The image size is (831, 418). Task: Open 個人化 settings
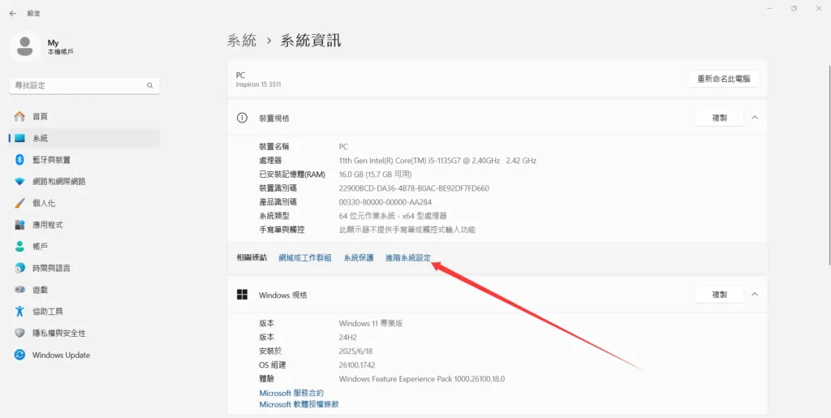(84, 203)
